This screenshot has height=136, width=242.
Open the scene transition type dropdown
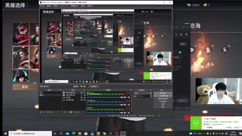tap(141, 93)
